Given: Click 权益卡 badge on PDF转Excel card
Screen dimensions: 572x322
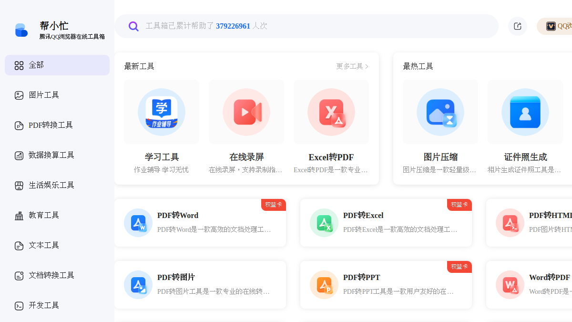Looking at the screenshot, I should (x=460, y=205).
